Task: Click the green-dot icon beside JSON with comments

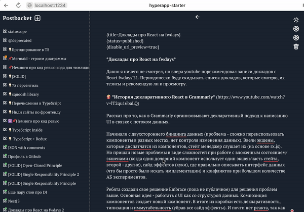Action: click(x=5, y=147)
